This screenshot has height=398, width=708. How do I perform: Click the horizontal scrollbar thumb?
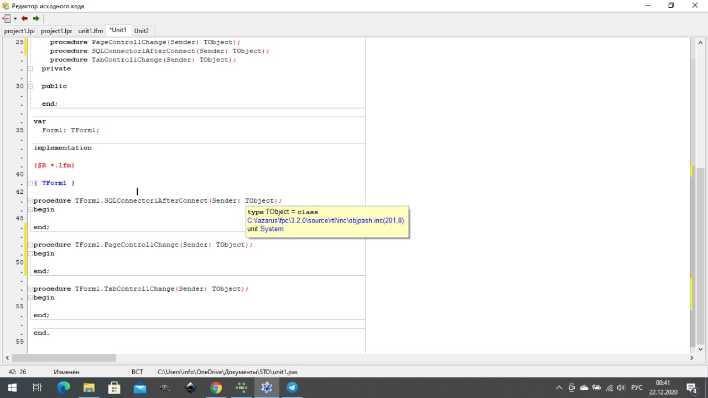point(64,358)
